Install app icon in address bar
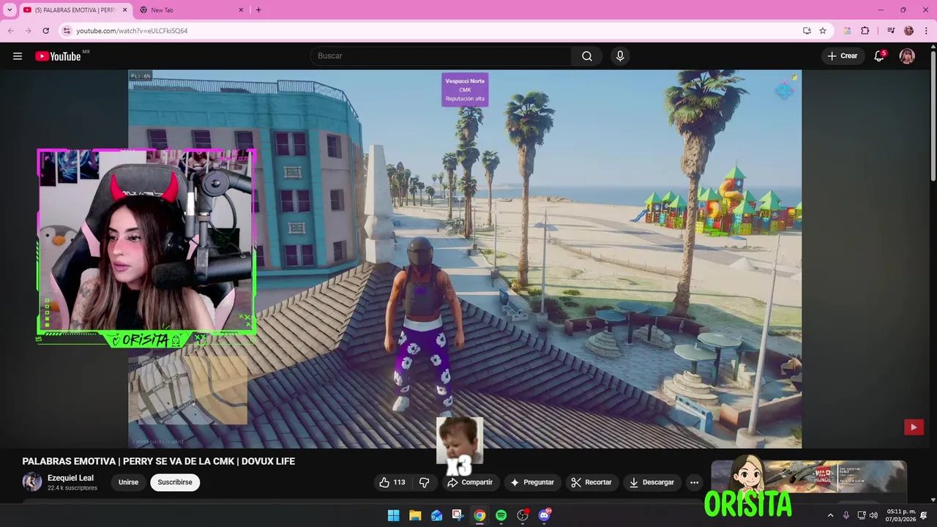 pos(807,31)
